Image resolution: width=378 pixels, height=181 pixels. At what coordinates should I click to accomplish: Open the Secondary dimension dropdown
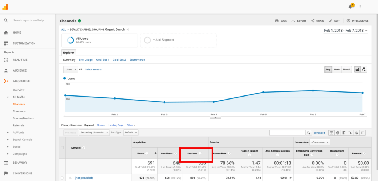tap(94, 132)
